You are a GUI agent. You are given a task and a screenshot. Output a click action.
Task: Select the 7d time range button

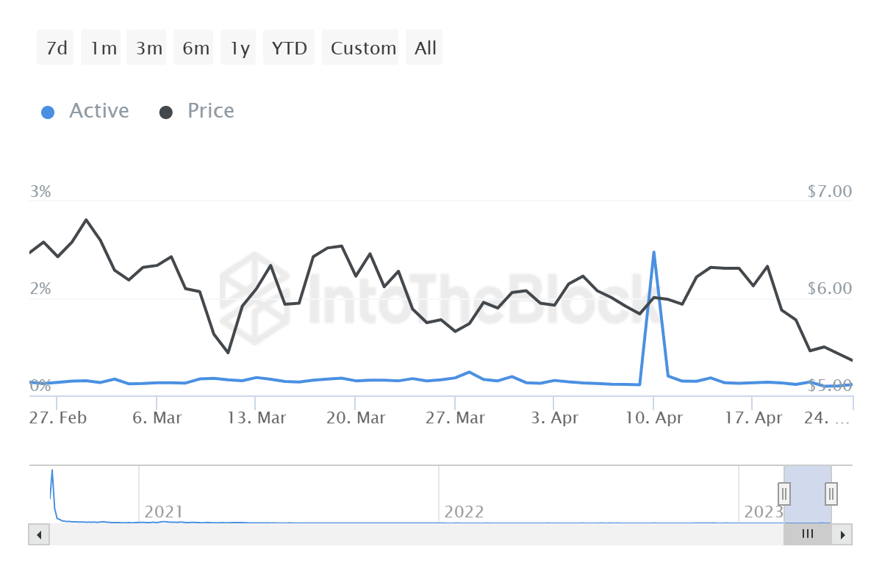pos(56,48)
